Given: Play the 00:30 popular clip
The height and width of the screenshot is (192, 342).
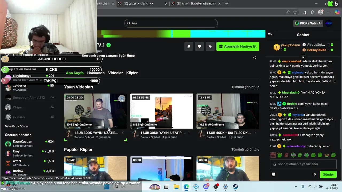Looking at the screenshot, I should [162, 169].
